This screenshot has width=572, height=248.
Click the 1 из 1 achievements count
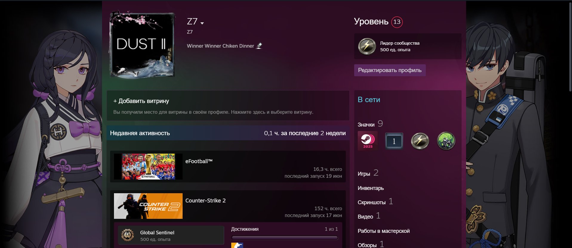[x=331, y=229]
